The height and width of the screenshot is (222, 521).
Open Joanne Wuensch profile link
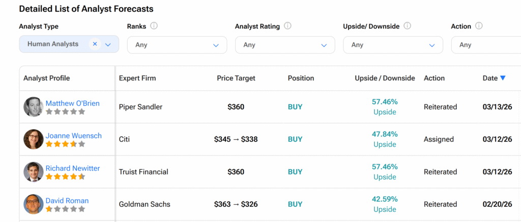(x=73, y=136)
